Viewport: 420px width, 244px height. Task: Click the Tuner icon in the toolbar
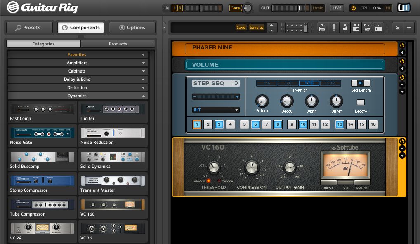[334, 28]
